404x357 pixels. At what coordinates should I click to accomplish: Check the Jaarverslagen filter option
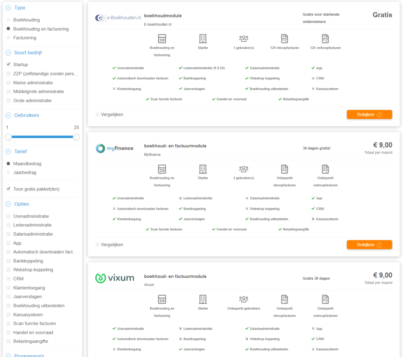8,297
